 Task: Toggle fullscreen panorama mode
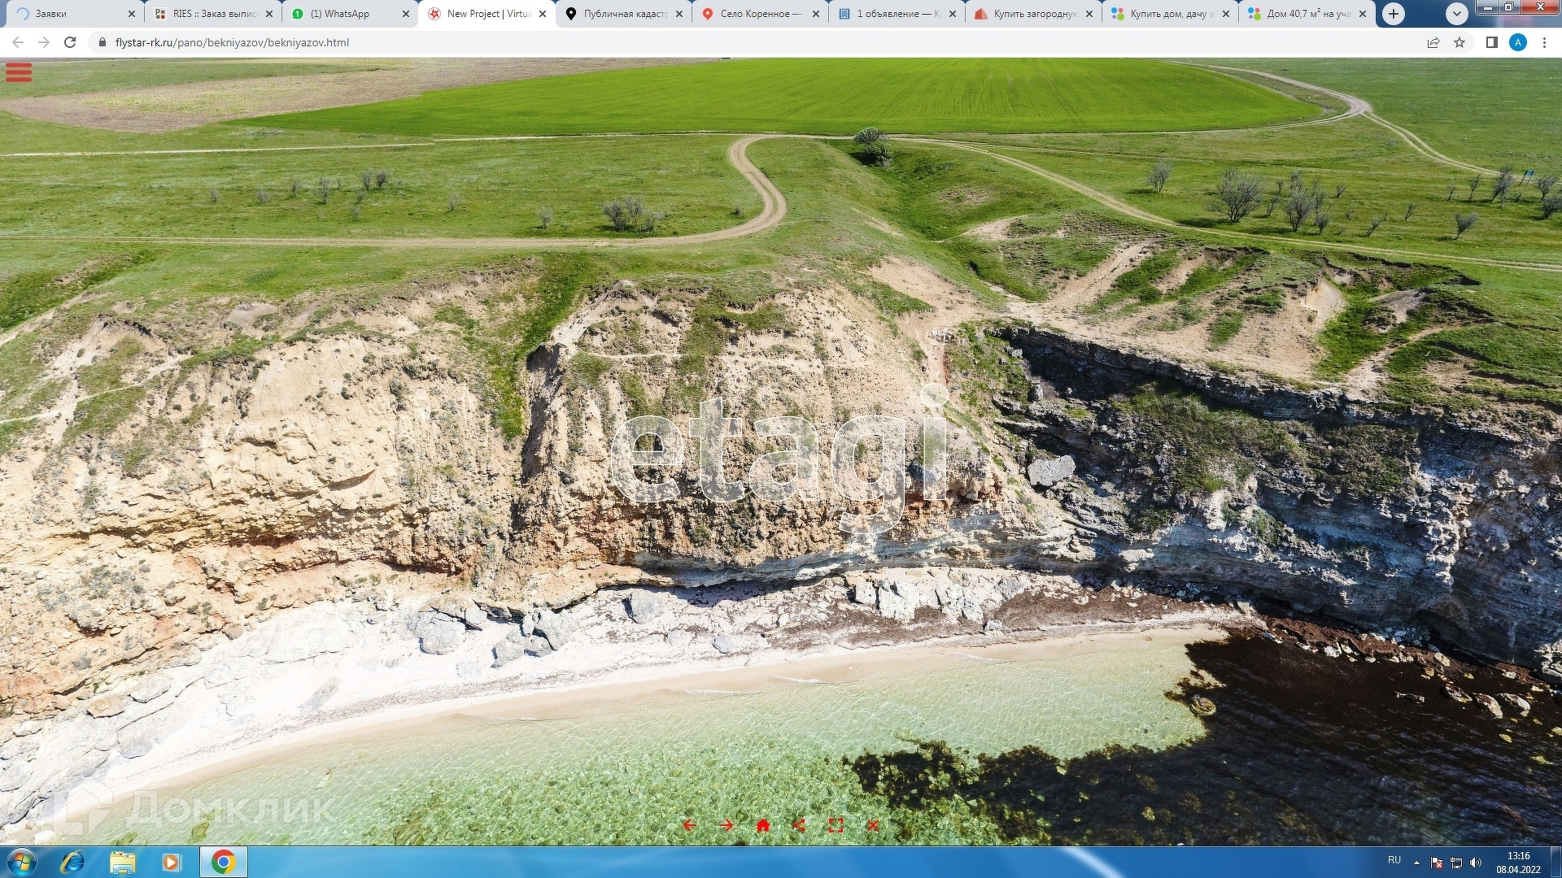click(836, 825)
